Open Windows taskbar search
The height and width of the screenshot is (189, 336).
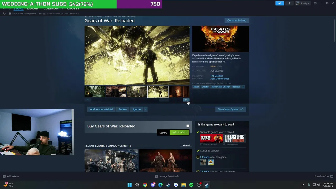pos(137,185)
